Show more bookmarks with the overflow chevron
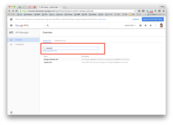This screenshot has width=173, height=125. [145, 14]
